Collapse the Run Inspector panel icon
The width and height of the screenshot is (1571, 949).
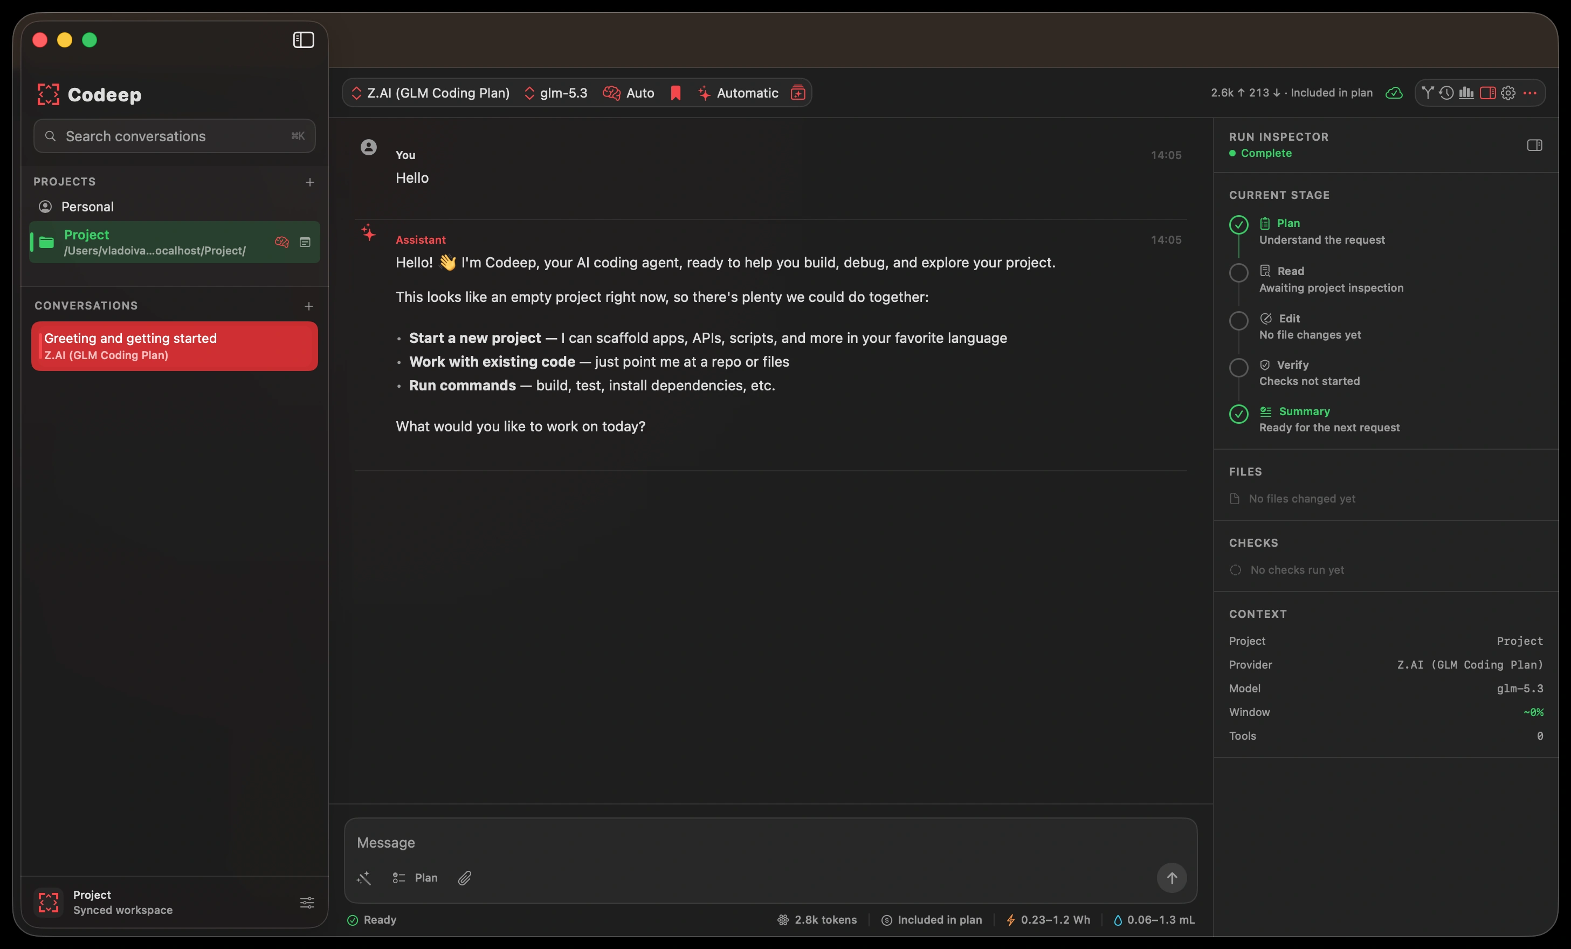click(x=1535, y=146)
